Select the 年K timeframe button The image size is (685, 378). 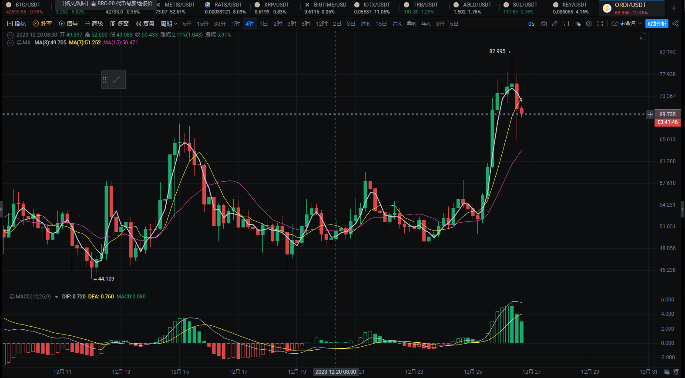(x=426, y=23)
